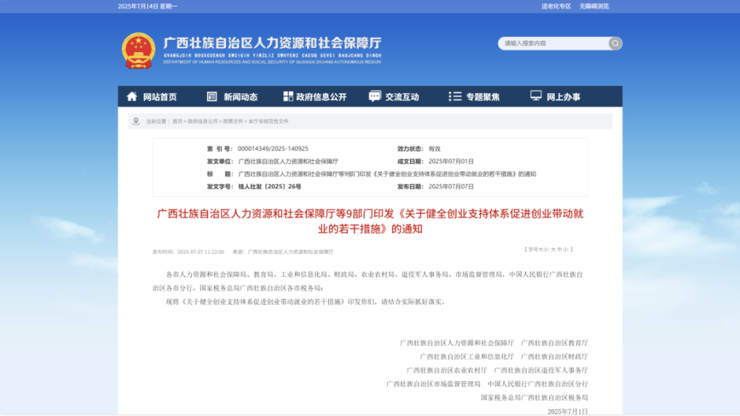Click the 标题 row value in info table

click(387, 174)
